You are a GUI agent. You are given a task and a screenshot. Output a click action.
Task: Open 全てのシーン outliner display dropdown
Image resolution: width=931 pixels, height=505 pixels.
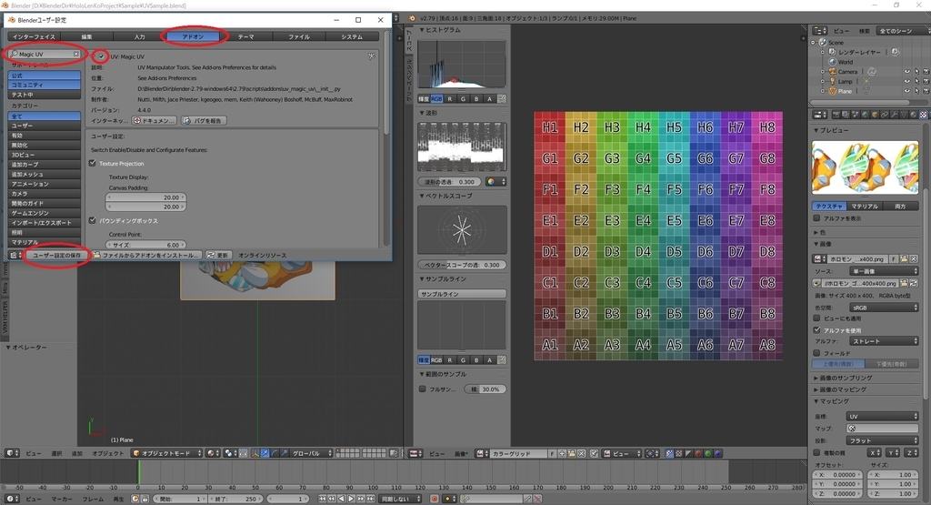902,31
